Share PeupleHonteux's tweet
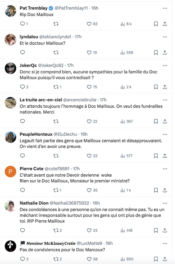Viewport: 175px width, 264px height. click(165, 156)
